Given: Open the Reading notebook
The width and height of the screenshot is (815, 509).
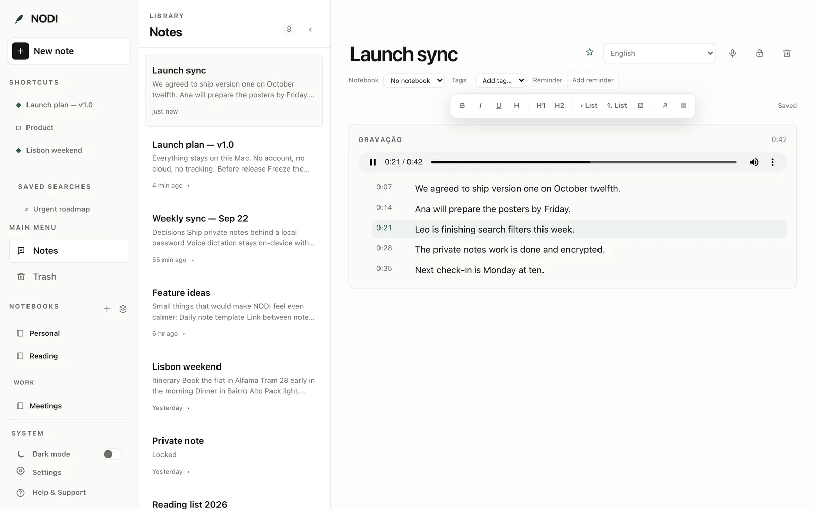Looking at the screenshot, I should pyautogui.click(x=43, y=356).
